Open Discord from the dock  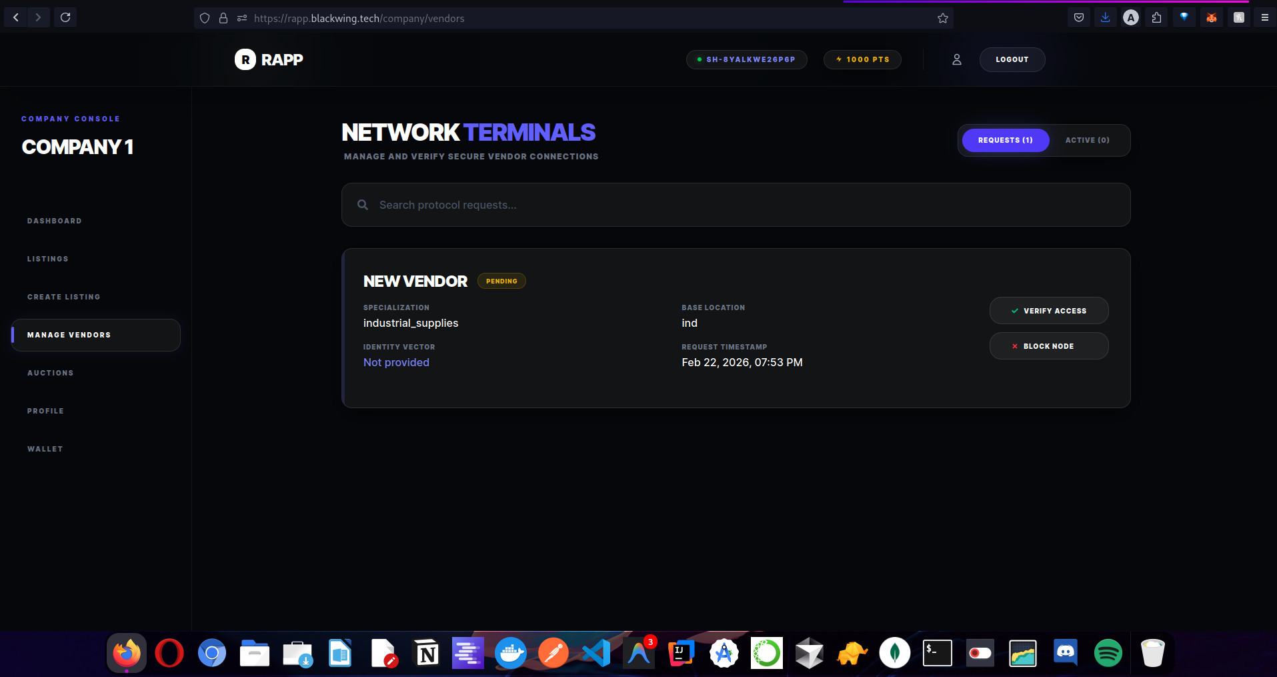[1066, 653]
